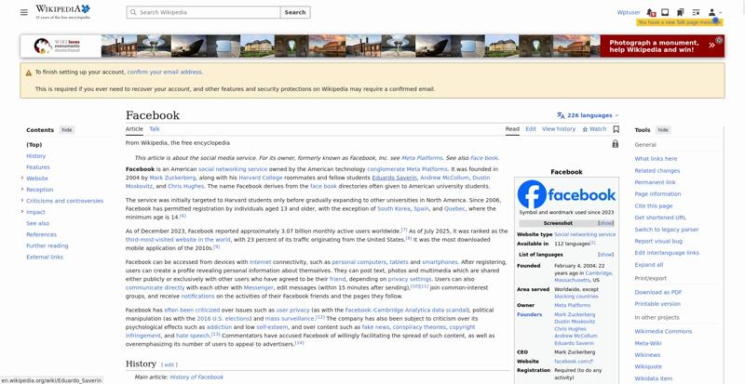Hide the Contents sidebar
This screenshot has width=745, height=384.
click(67, 130)
